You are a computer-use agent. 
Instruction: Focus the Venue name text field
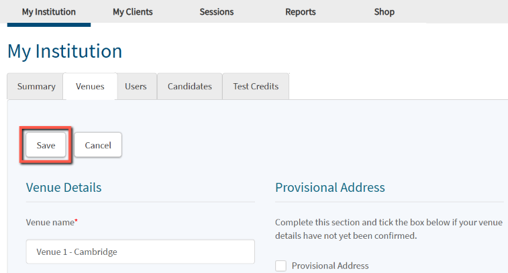point(140,252)
